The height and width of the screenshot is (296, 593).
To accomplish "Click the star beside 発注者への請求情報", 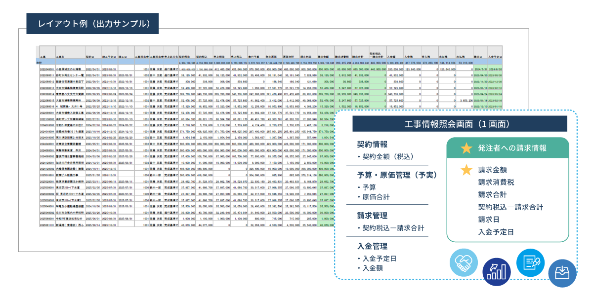I will (466, 148).
